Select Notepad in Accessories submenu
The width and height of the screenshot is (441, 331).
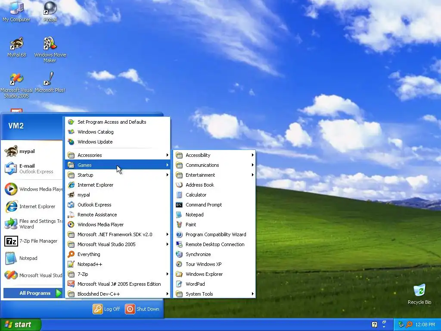coord(214,215)
